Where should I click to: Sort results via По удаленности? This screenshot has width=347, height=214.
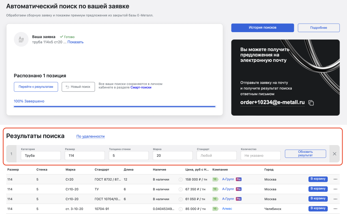(90, 137)
